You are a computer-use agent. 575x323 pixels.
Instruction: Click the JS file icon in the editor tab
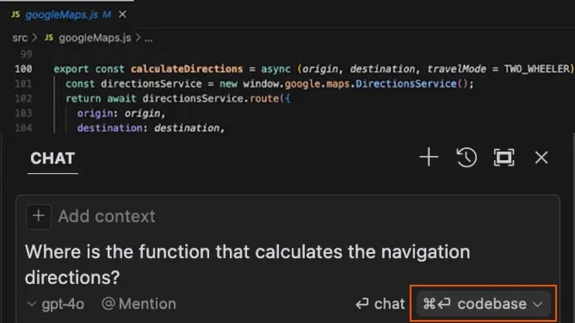pyautogui.click(x=16, y=14)
